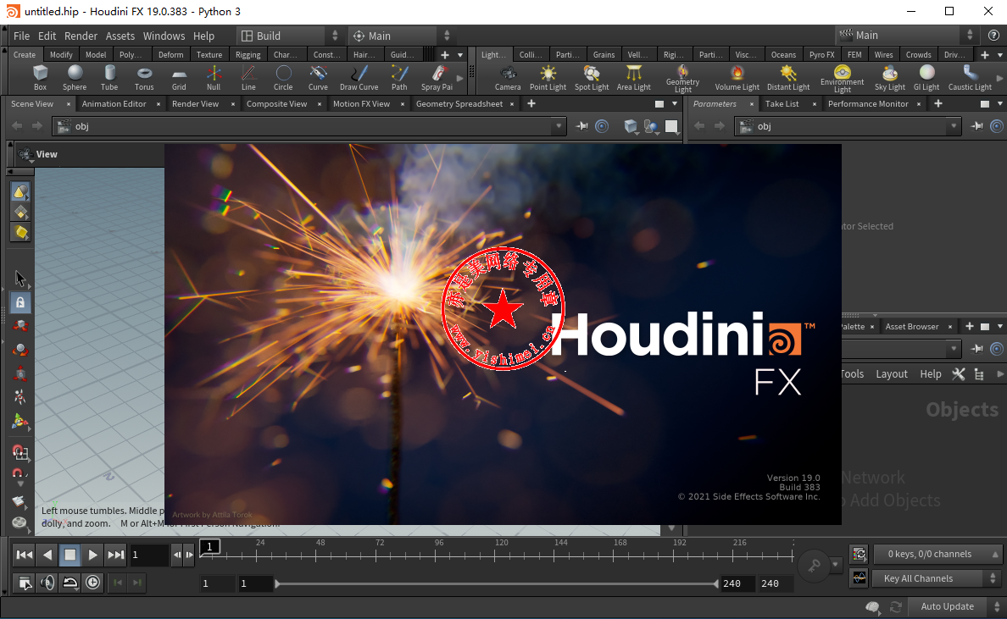This screenshot has height=619, width=1007.
Task: Play the animation in reverse
Action: 47,555
